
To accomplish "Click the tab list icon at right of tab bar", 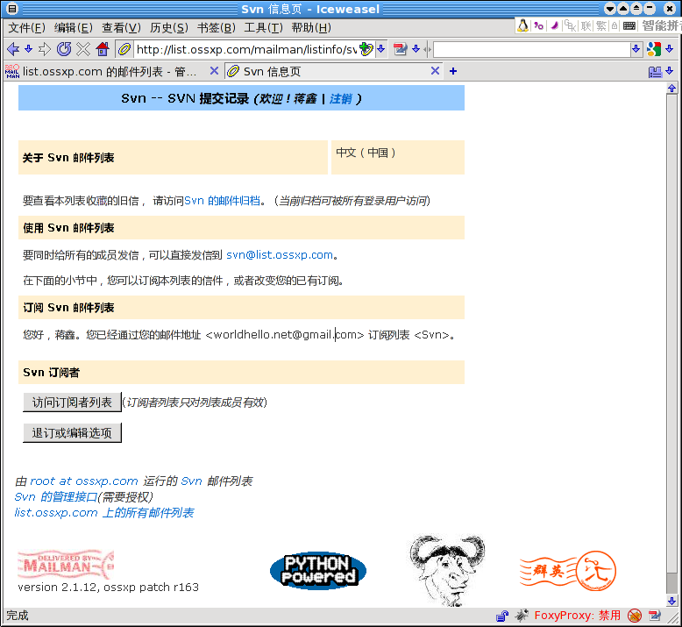I will pos(655,71).
